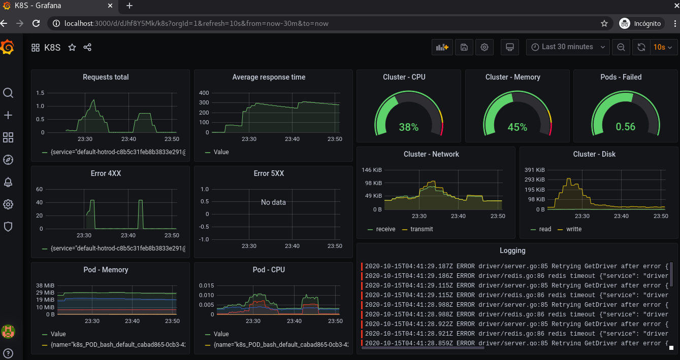Bookmark this page with star icon
Viewport: 680px width, 360px height.
[x=604, y=23]
